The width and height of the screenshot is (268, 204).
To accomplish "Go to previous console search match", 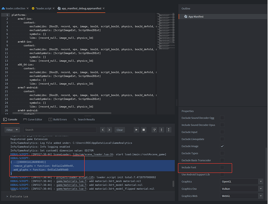I will (x=103, y=130).
